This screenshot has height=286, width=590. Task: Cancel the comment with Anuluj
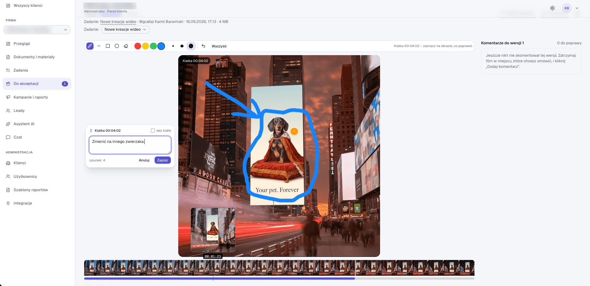point(144,160)
